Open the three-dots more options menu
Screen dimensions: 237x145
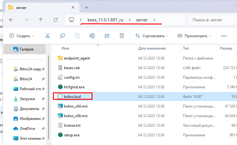(224, 36)
